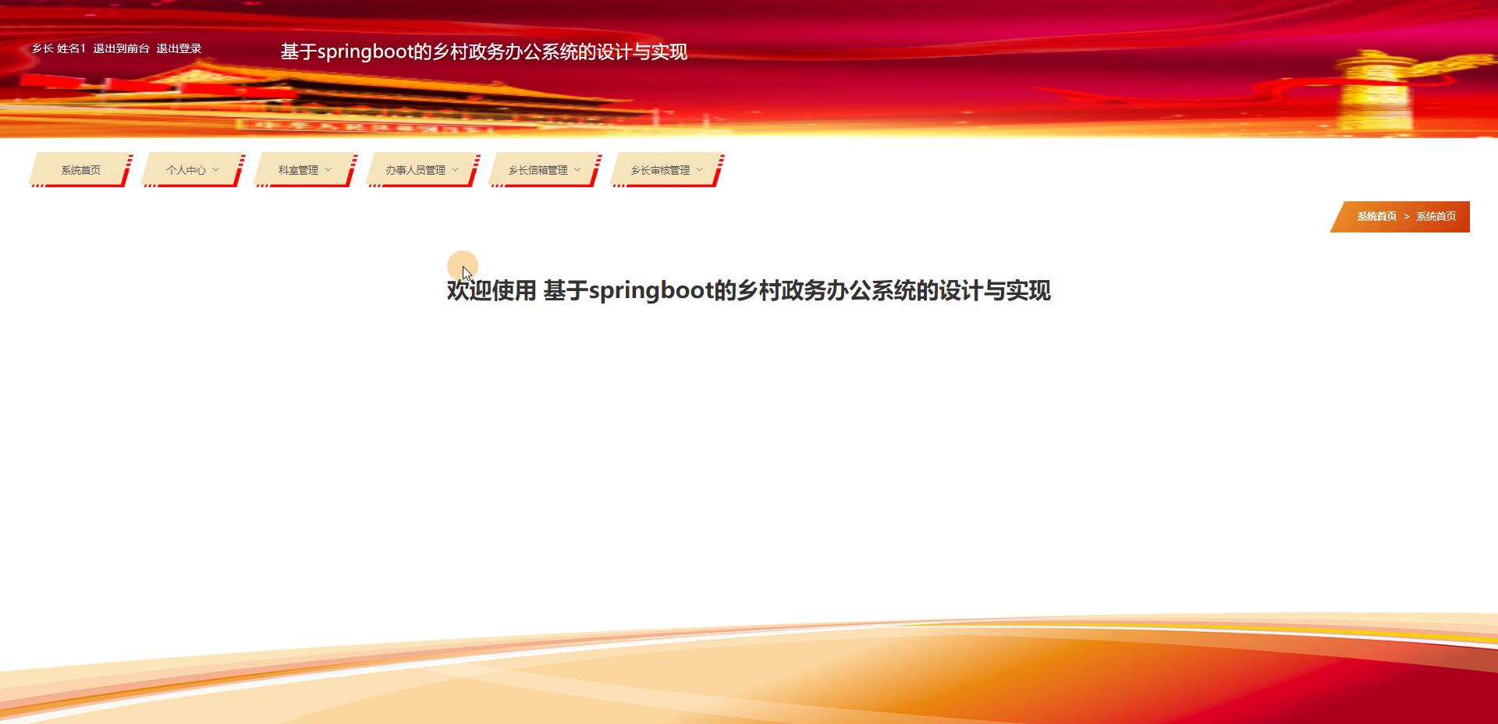Open the 科室管理 menu
The image size is (1498, 724).
(x=305, y=170)
